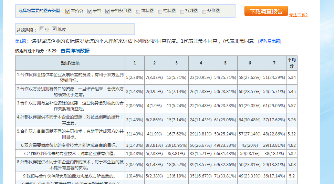Enable the 饼状图 checkbox
Image resolution: width=334 pixels, height=184 pixels.
tap(138, 11)
